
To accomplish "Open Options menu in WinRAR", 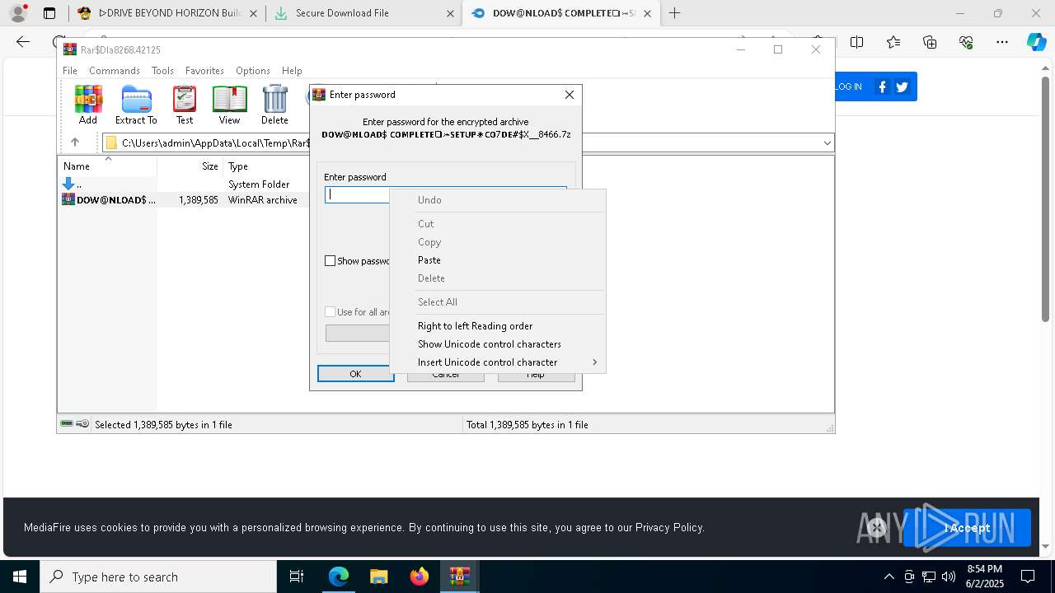I will point(253,71).
